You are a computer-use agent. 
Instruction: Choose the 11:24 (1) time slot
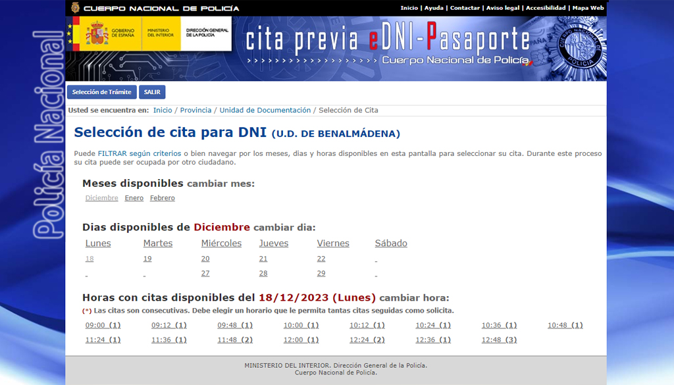click(x=103, y=340)
